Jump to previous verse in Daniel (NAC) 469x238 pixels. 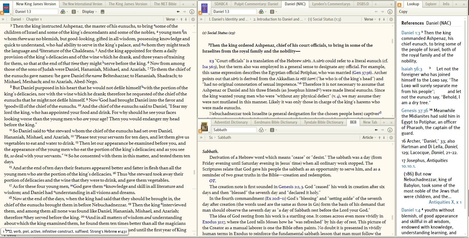pos(380,19)
